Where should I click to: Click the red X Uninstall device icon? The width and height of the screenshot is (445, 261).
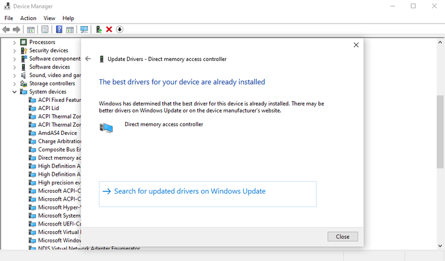pyautogui.click(x=109, y=30)
